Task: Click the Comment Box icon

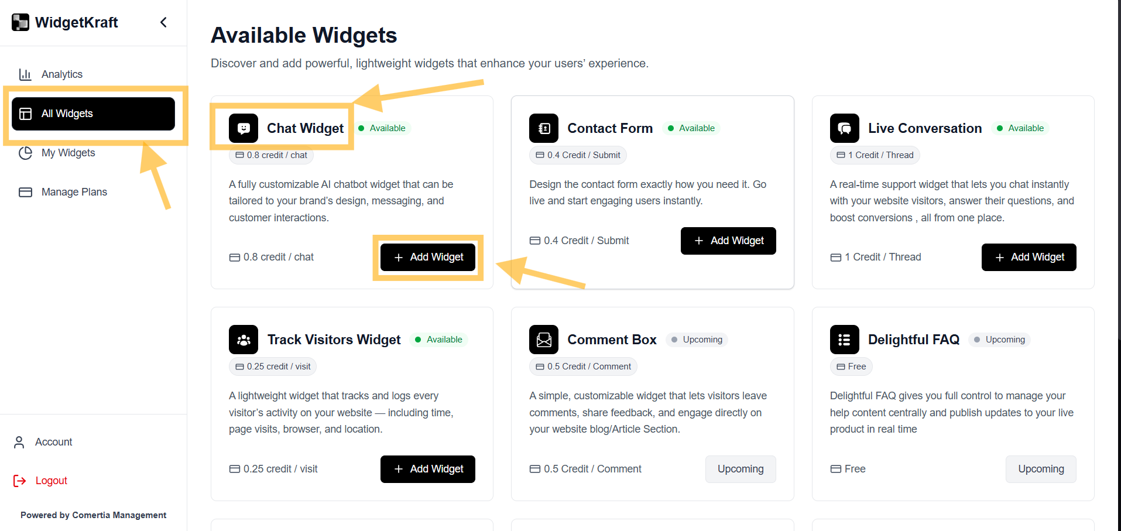Action: click(543, 340)
